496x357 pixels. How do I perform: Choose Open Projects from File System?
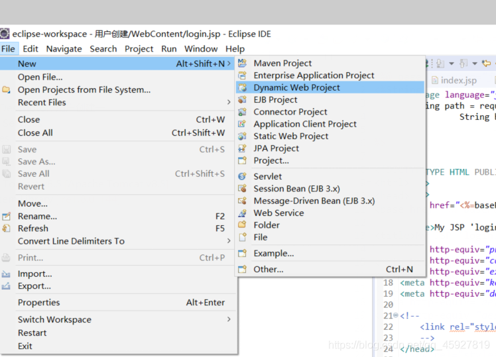point(84,89)
